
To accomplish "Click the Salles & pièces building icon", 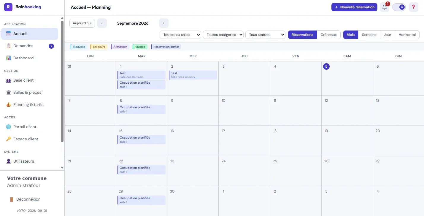I will (x=9, y=93).
